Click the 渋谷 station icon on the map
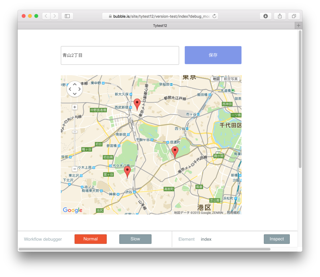This screenshot has width=320, height=277. pos(134,192)
